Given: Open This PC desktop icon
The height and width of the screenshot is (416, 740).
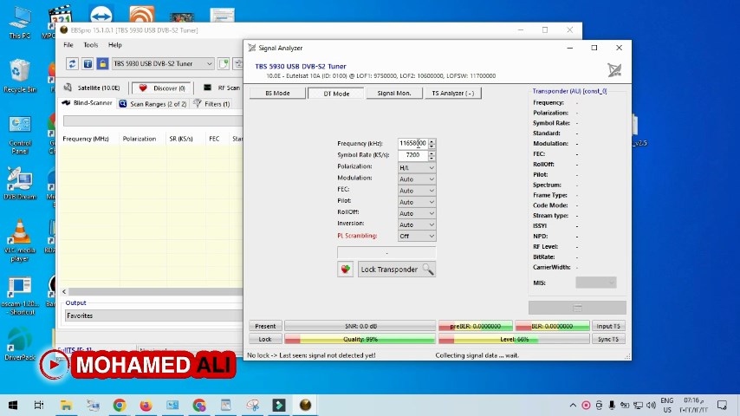Looking at the screenshot, I should click(x=20, y=23).
